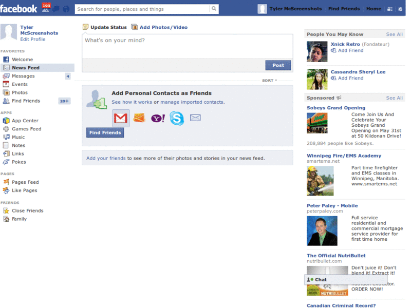Image resolution: width=411 pixels, height=308 pixels.
Task: Open the Pokes icon in Apps
Action: point(6,162)
